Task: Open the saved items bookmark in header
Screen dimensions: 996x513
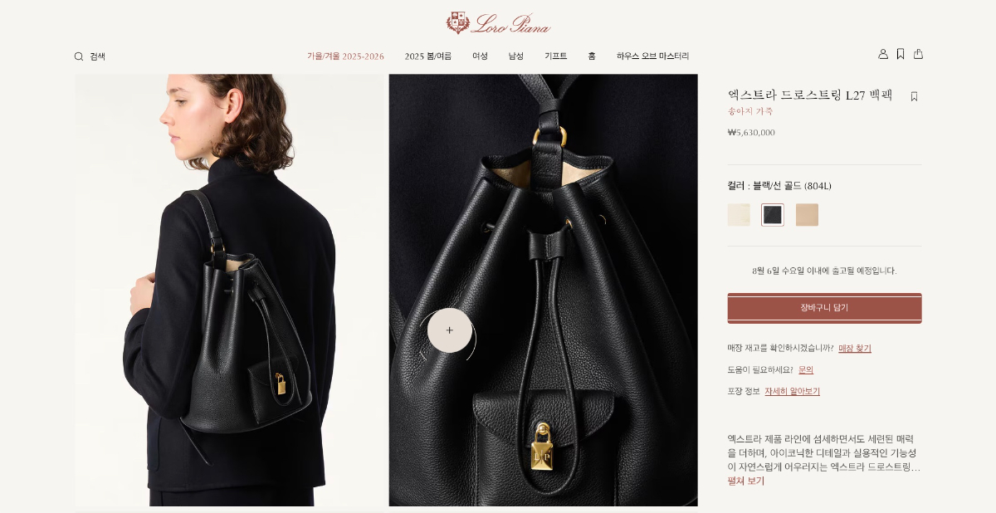Action: coord(901,54)
